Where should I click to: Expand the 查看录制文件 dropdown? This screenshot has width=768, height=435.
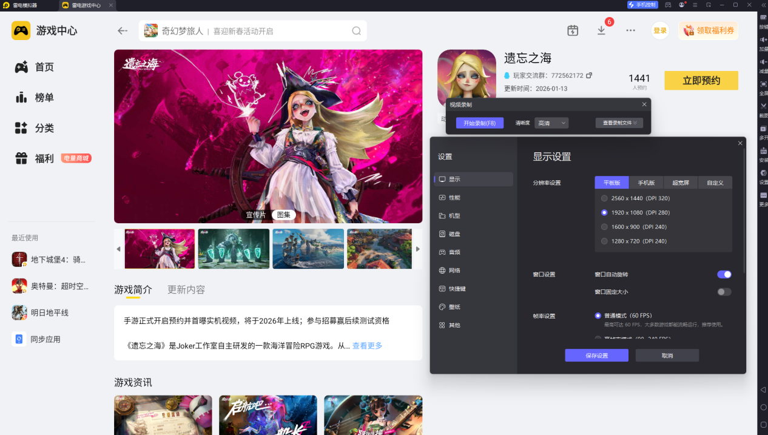(x=619, y=123)
